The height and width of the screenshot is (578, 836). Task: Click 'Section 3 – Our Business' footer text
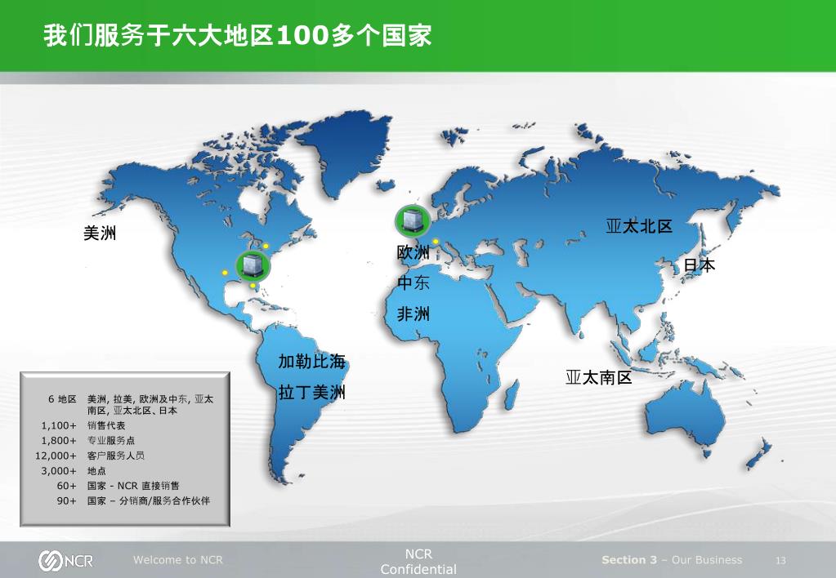(672, 560)
